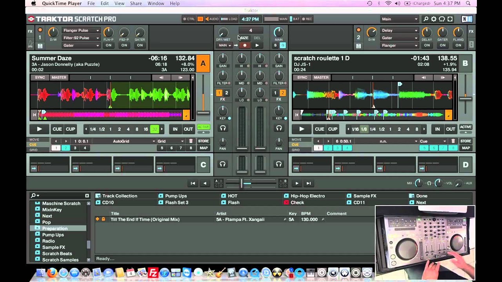The height and width of the screenshot is (282, 502).
Task: Enable MASTER on deck B
Action: point(321,78)
